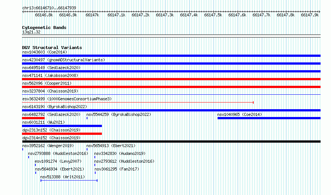The image size is (331, 195).
Task: Select nsv5654913 (Ebert2021) label
Action: (111, 146)
